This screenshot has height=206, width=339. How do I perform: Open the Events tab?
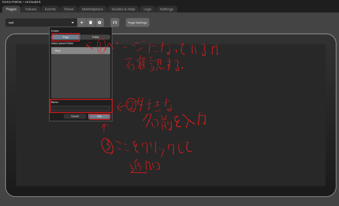click(x=50, y=9)
